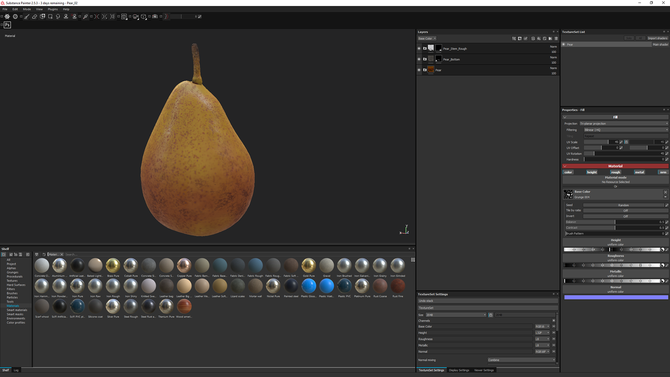Toggle the nrm channel in Material

663,172
